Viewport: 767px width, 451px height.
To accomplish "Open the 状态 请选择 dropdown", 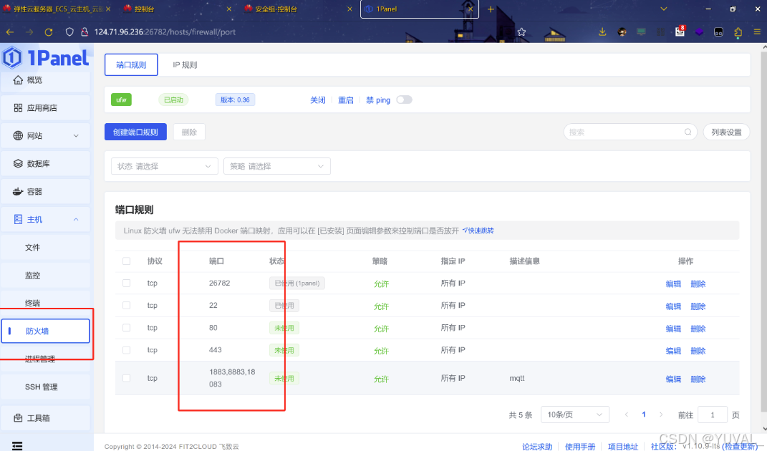I will tap(165, 166).
